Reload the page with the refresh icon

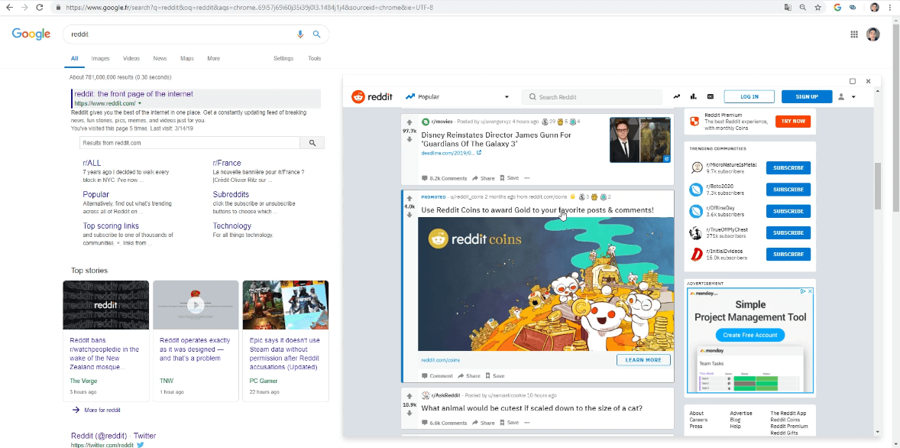(40, 8)
